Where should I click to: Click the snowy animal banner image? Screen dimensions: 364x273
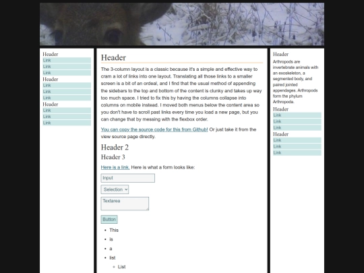(182, 24)
